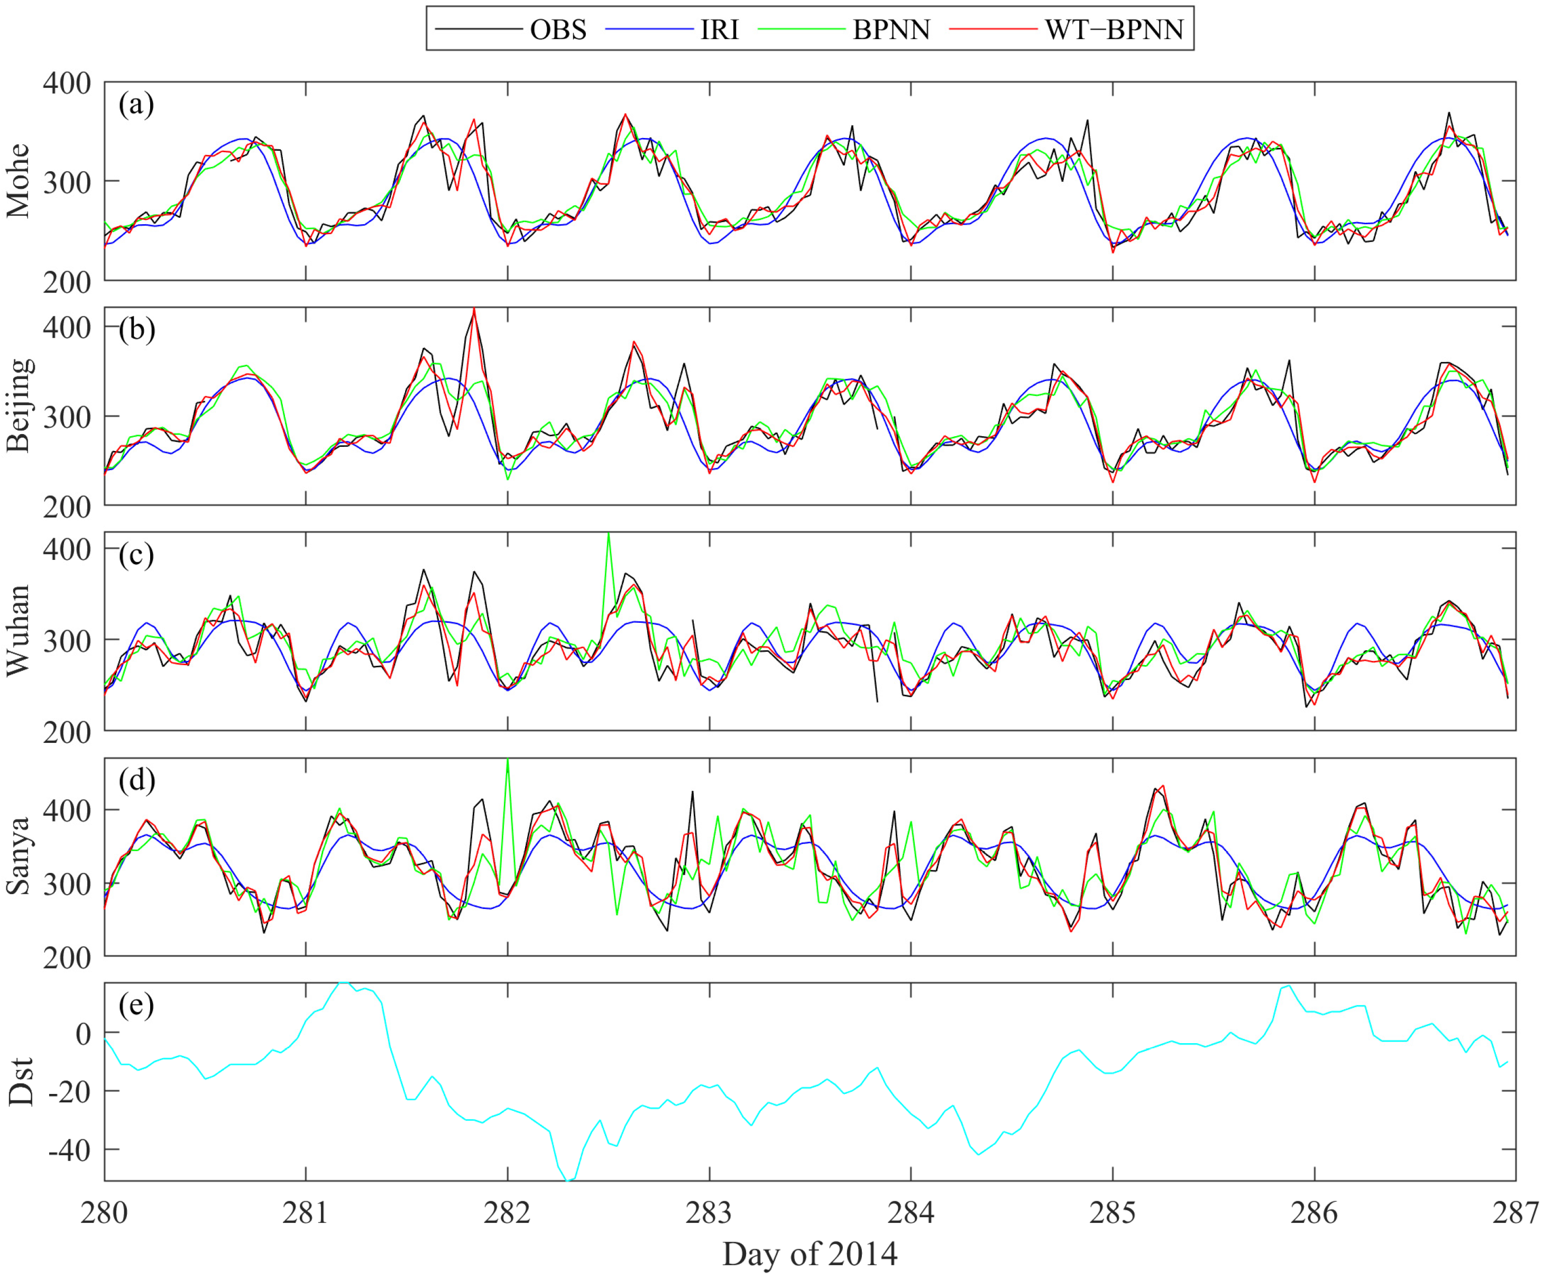
Task: Click the x-axis tick label 287
Action: click(1516, 1212)
